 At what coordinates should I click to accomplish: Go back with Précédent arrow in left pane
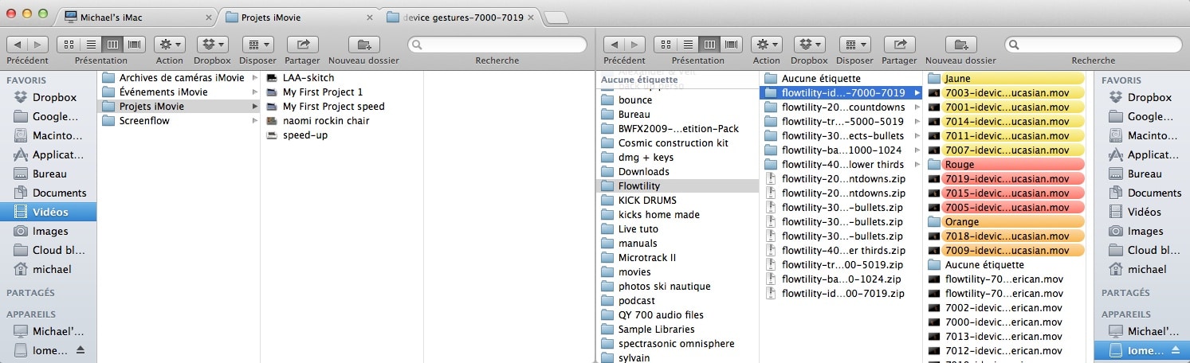(18, 45)
